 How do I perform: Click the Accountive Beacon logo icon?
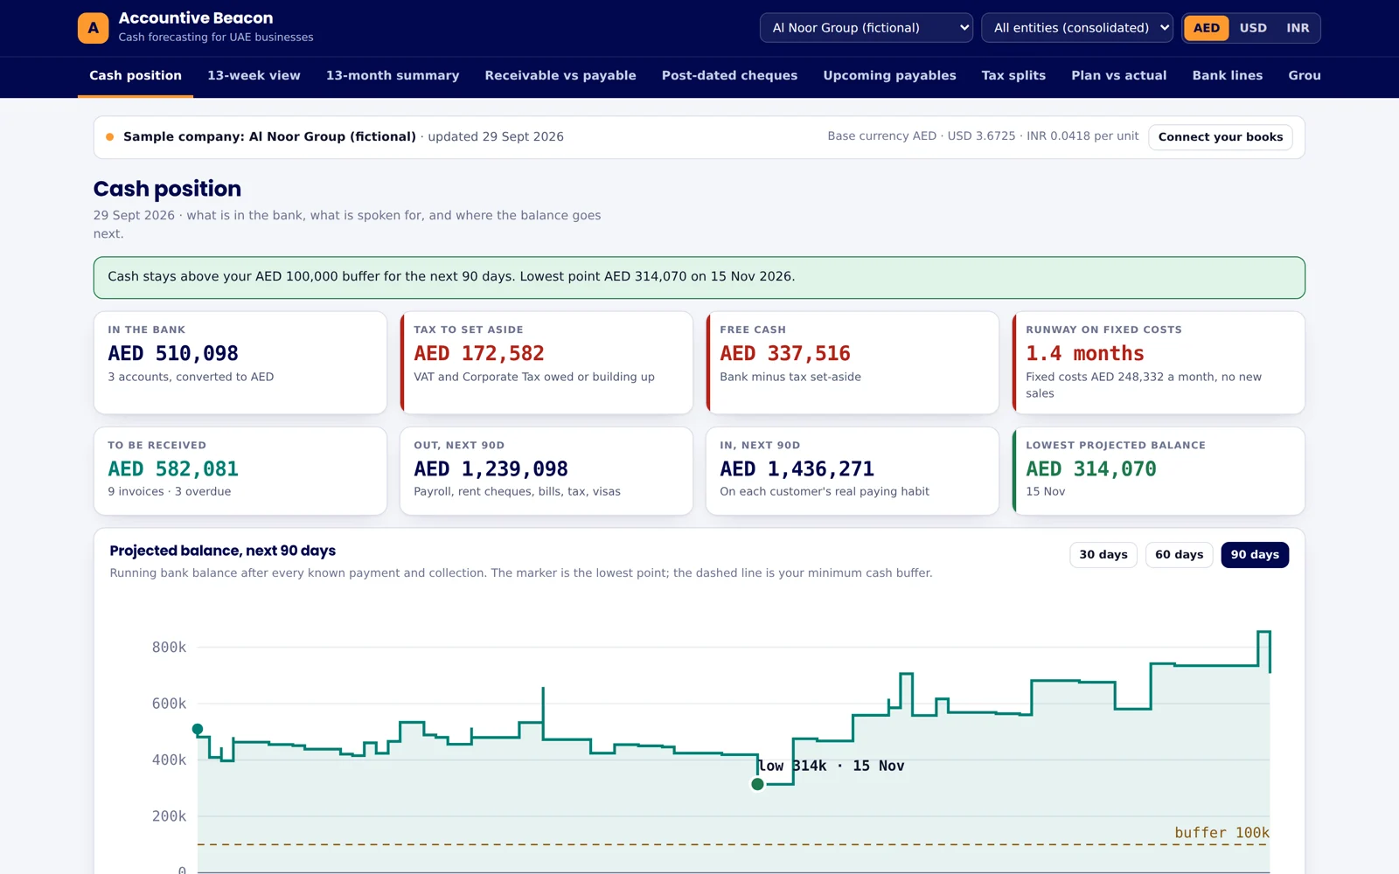pos(94,28)
